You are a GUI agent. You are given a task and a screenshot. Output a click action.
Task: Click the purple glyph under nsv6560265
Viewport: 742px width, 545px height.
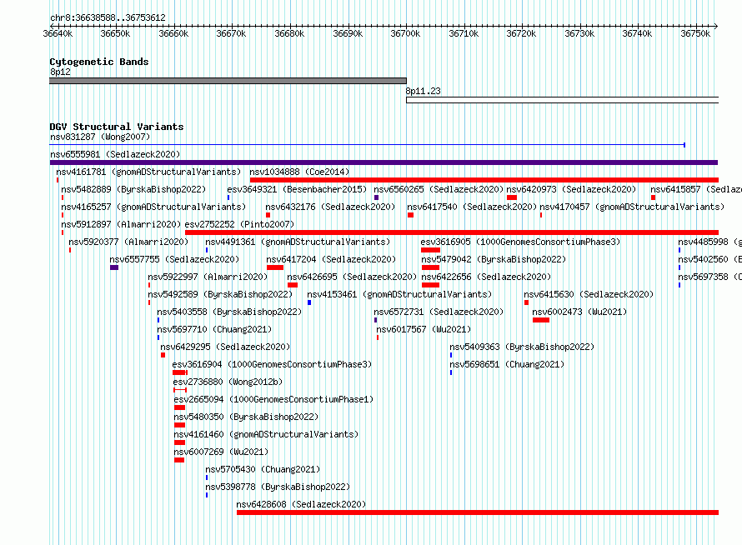(x=376, y=197)
